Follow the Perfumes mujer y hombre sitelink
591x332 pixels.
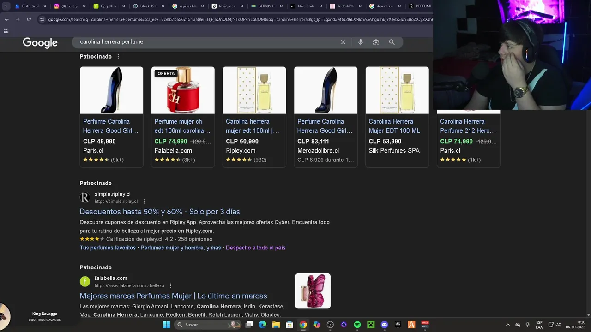[x=181, y=248]
